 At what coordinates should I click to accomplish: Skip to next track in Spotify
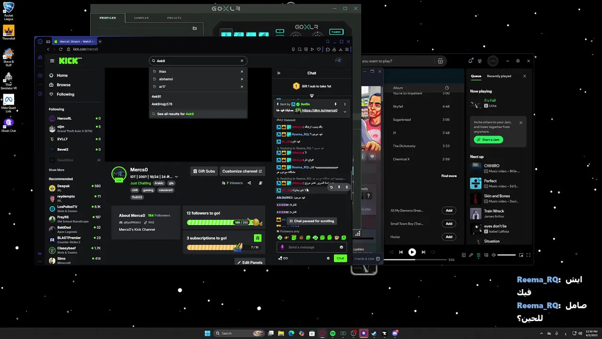tap(423, 252)
